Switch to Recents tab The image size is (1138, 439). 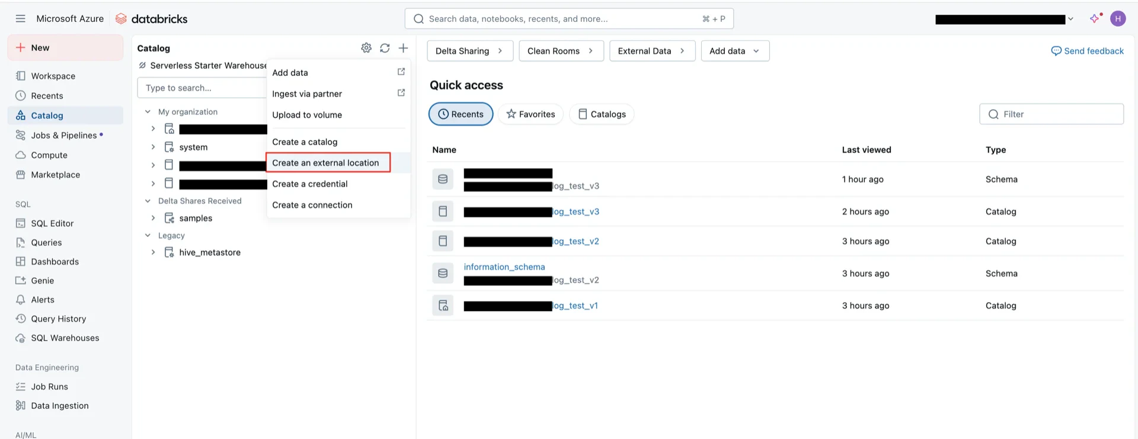(461, 114)
